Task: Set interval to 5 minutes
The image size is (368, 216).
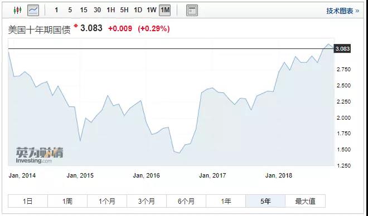Action: pos(70,10)
